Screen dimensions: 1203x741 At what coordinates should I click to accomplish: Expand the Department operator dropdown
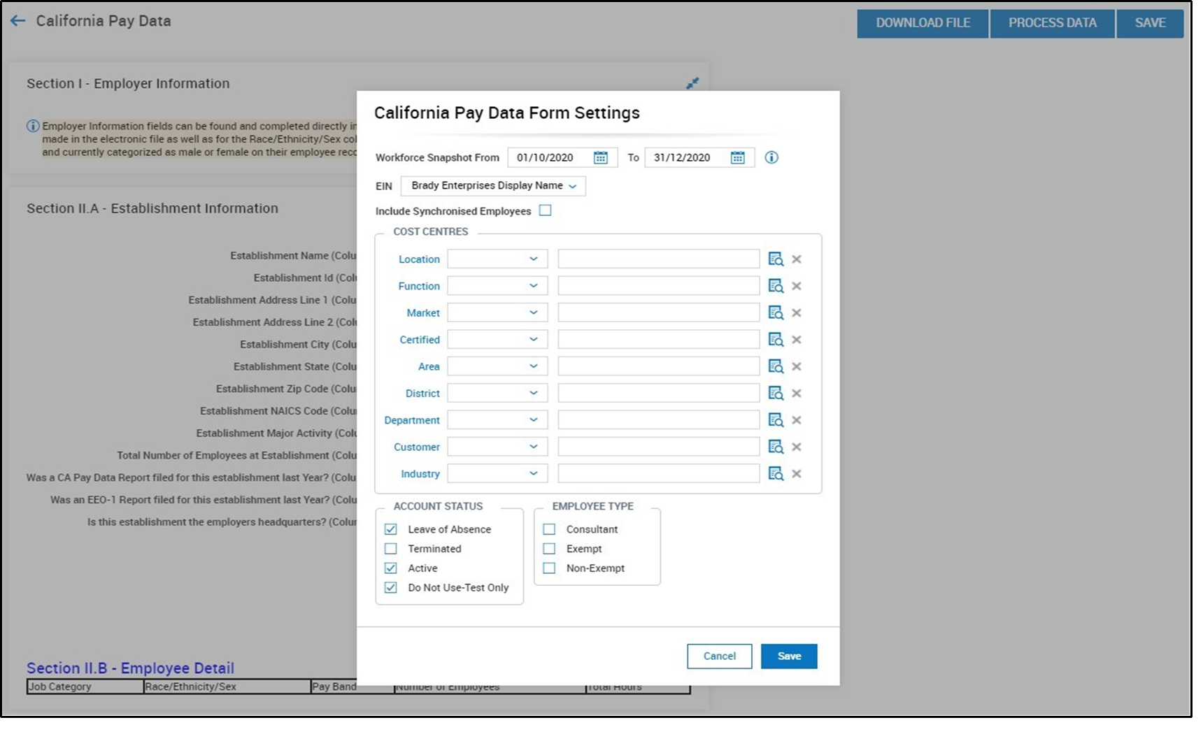click(x=497, y=420)
